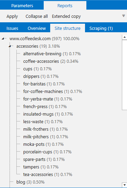Switch to the Scraping (1) tab
Image resolution: width=127 pixels, height=188 pixels.
pos(101,28)
